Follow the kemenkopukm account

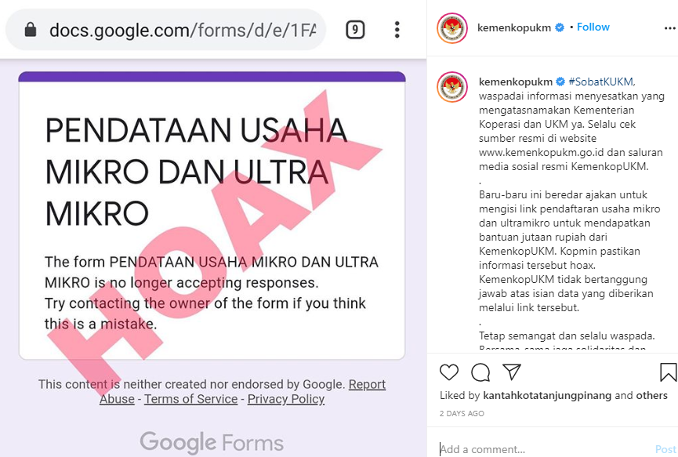[593, 27]
